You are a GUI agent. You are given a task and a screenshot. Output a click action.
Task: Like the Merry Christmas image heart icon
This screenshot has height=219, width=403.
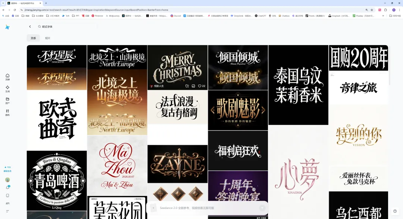(x=199, y=86)
